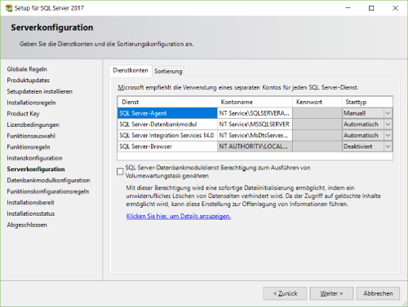Switch to the Sortierung tab

tap(168, 71)
